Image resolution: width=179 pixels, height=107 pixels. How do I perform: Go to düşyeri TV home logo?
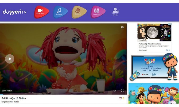[15, 12]
